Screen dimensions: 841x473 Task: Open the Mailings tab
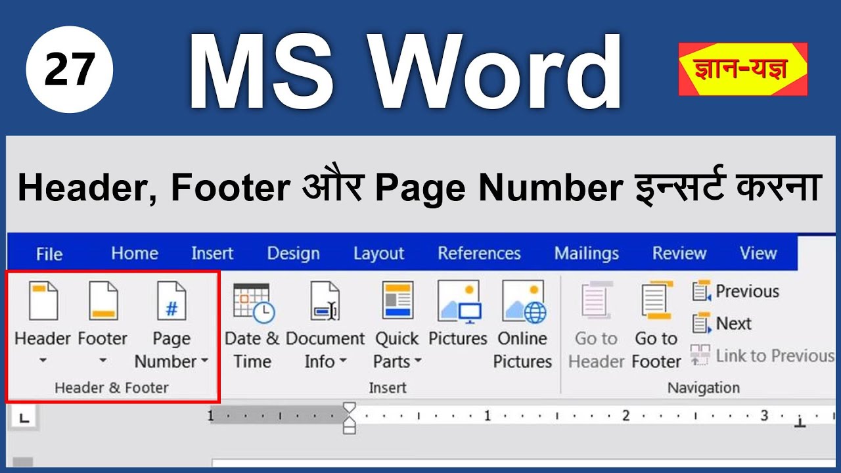(x=586, y=253)
